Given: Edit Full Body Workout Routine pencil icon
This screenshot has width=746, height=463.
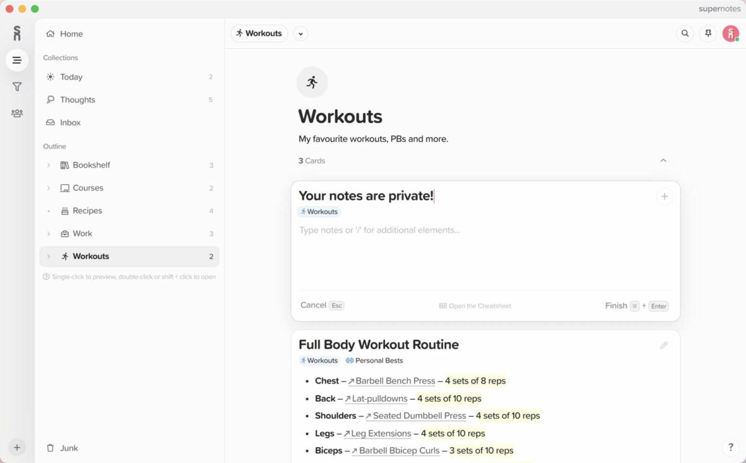Looking at the screenshot, I should point(664,345).
